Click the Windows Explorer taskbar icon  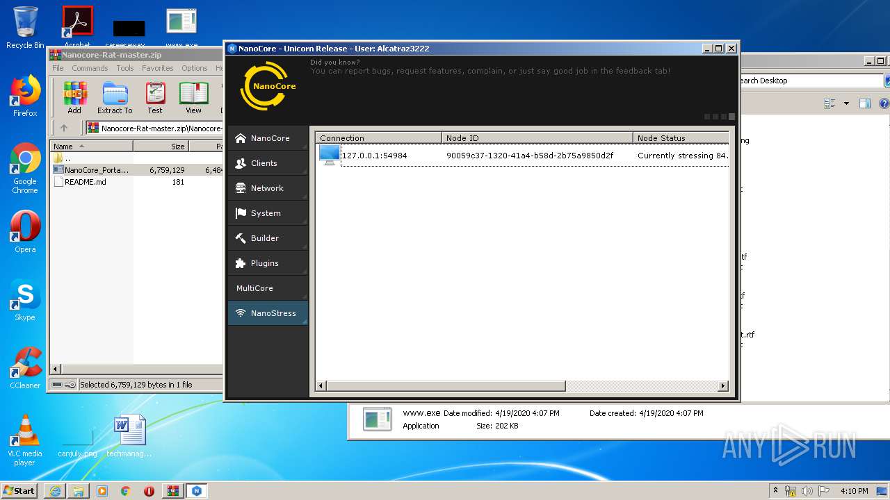79,491
